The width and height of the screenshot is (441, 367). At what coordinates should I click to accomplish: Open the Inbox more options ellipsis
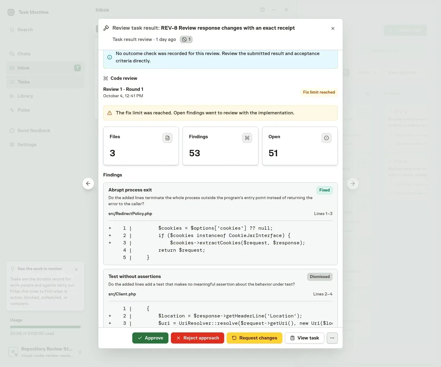(274, 10)
